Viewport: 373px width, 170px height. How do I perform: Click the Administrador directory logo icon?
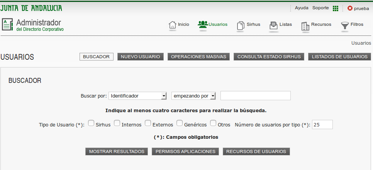point(7,24)
